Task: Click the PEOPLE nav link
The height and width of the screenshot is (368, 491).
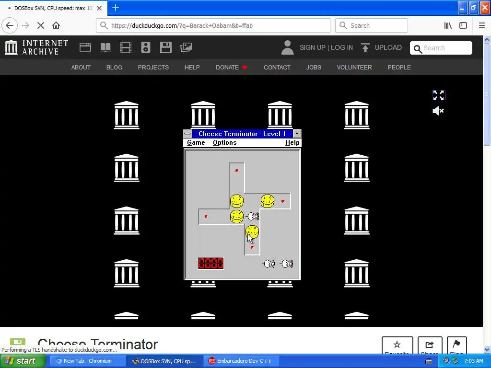Action: [x=399, y=67]
